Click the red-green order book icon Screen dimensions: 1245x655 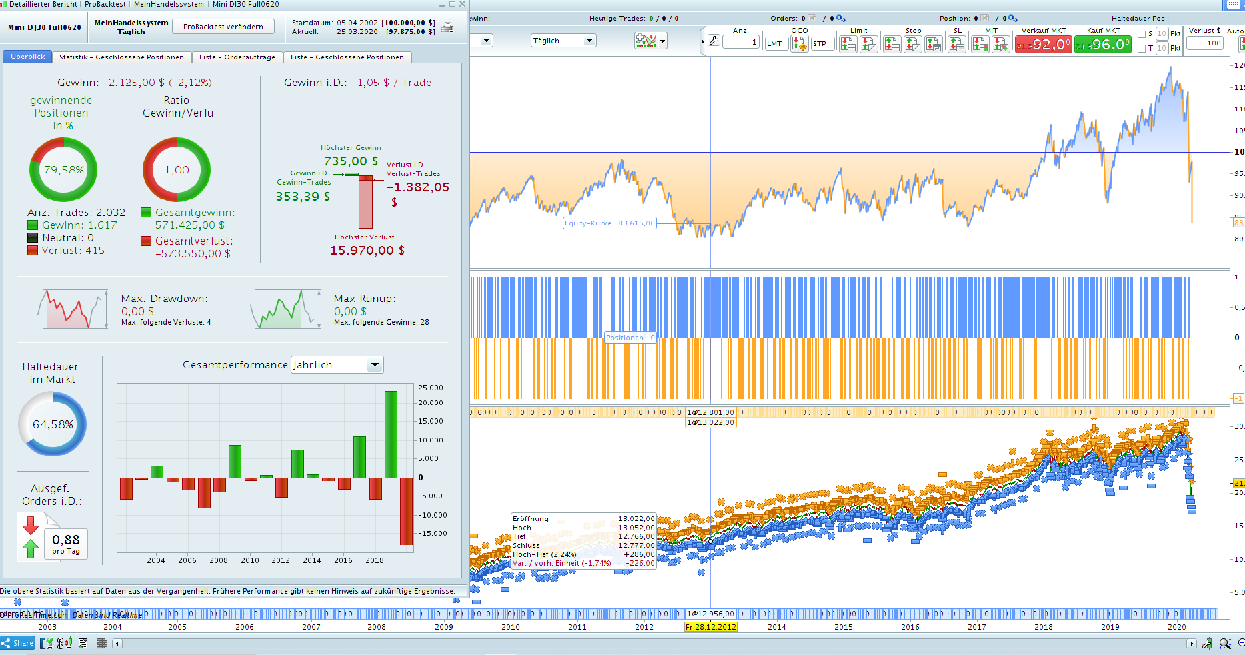(102, 643)
